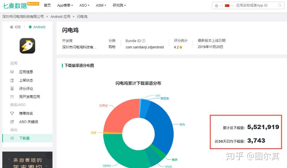Image resolution: width=287 pixels, height=168 pixels.
Task: Click the 百度 chart label
Action: (93, 133)
